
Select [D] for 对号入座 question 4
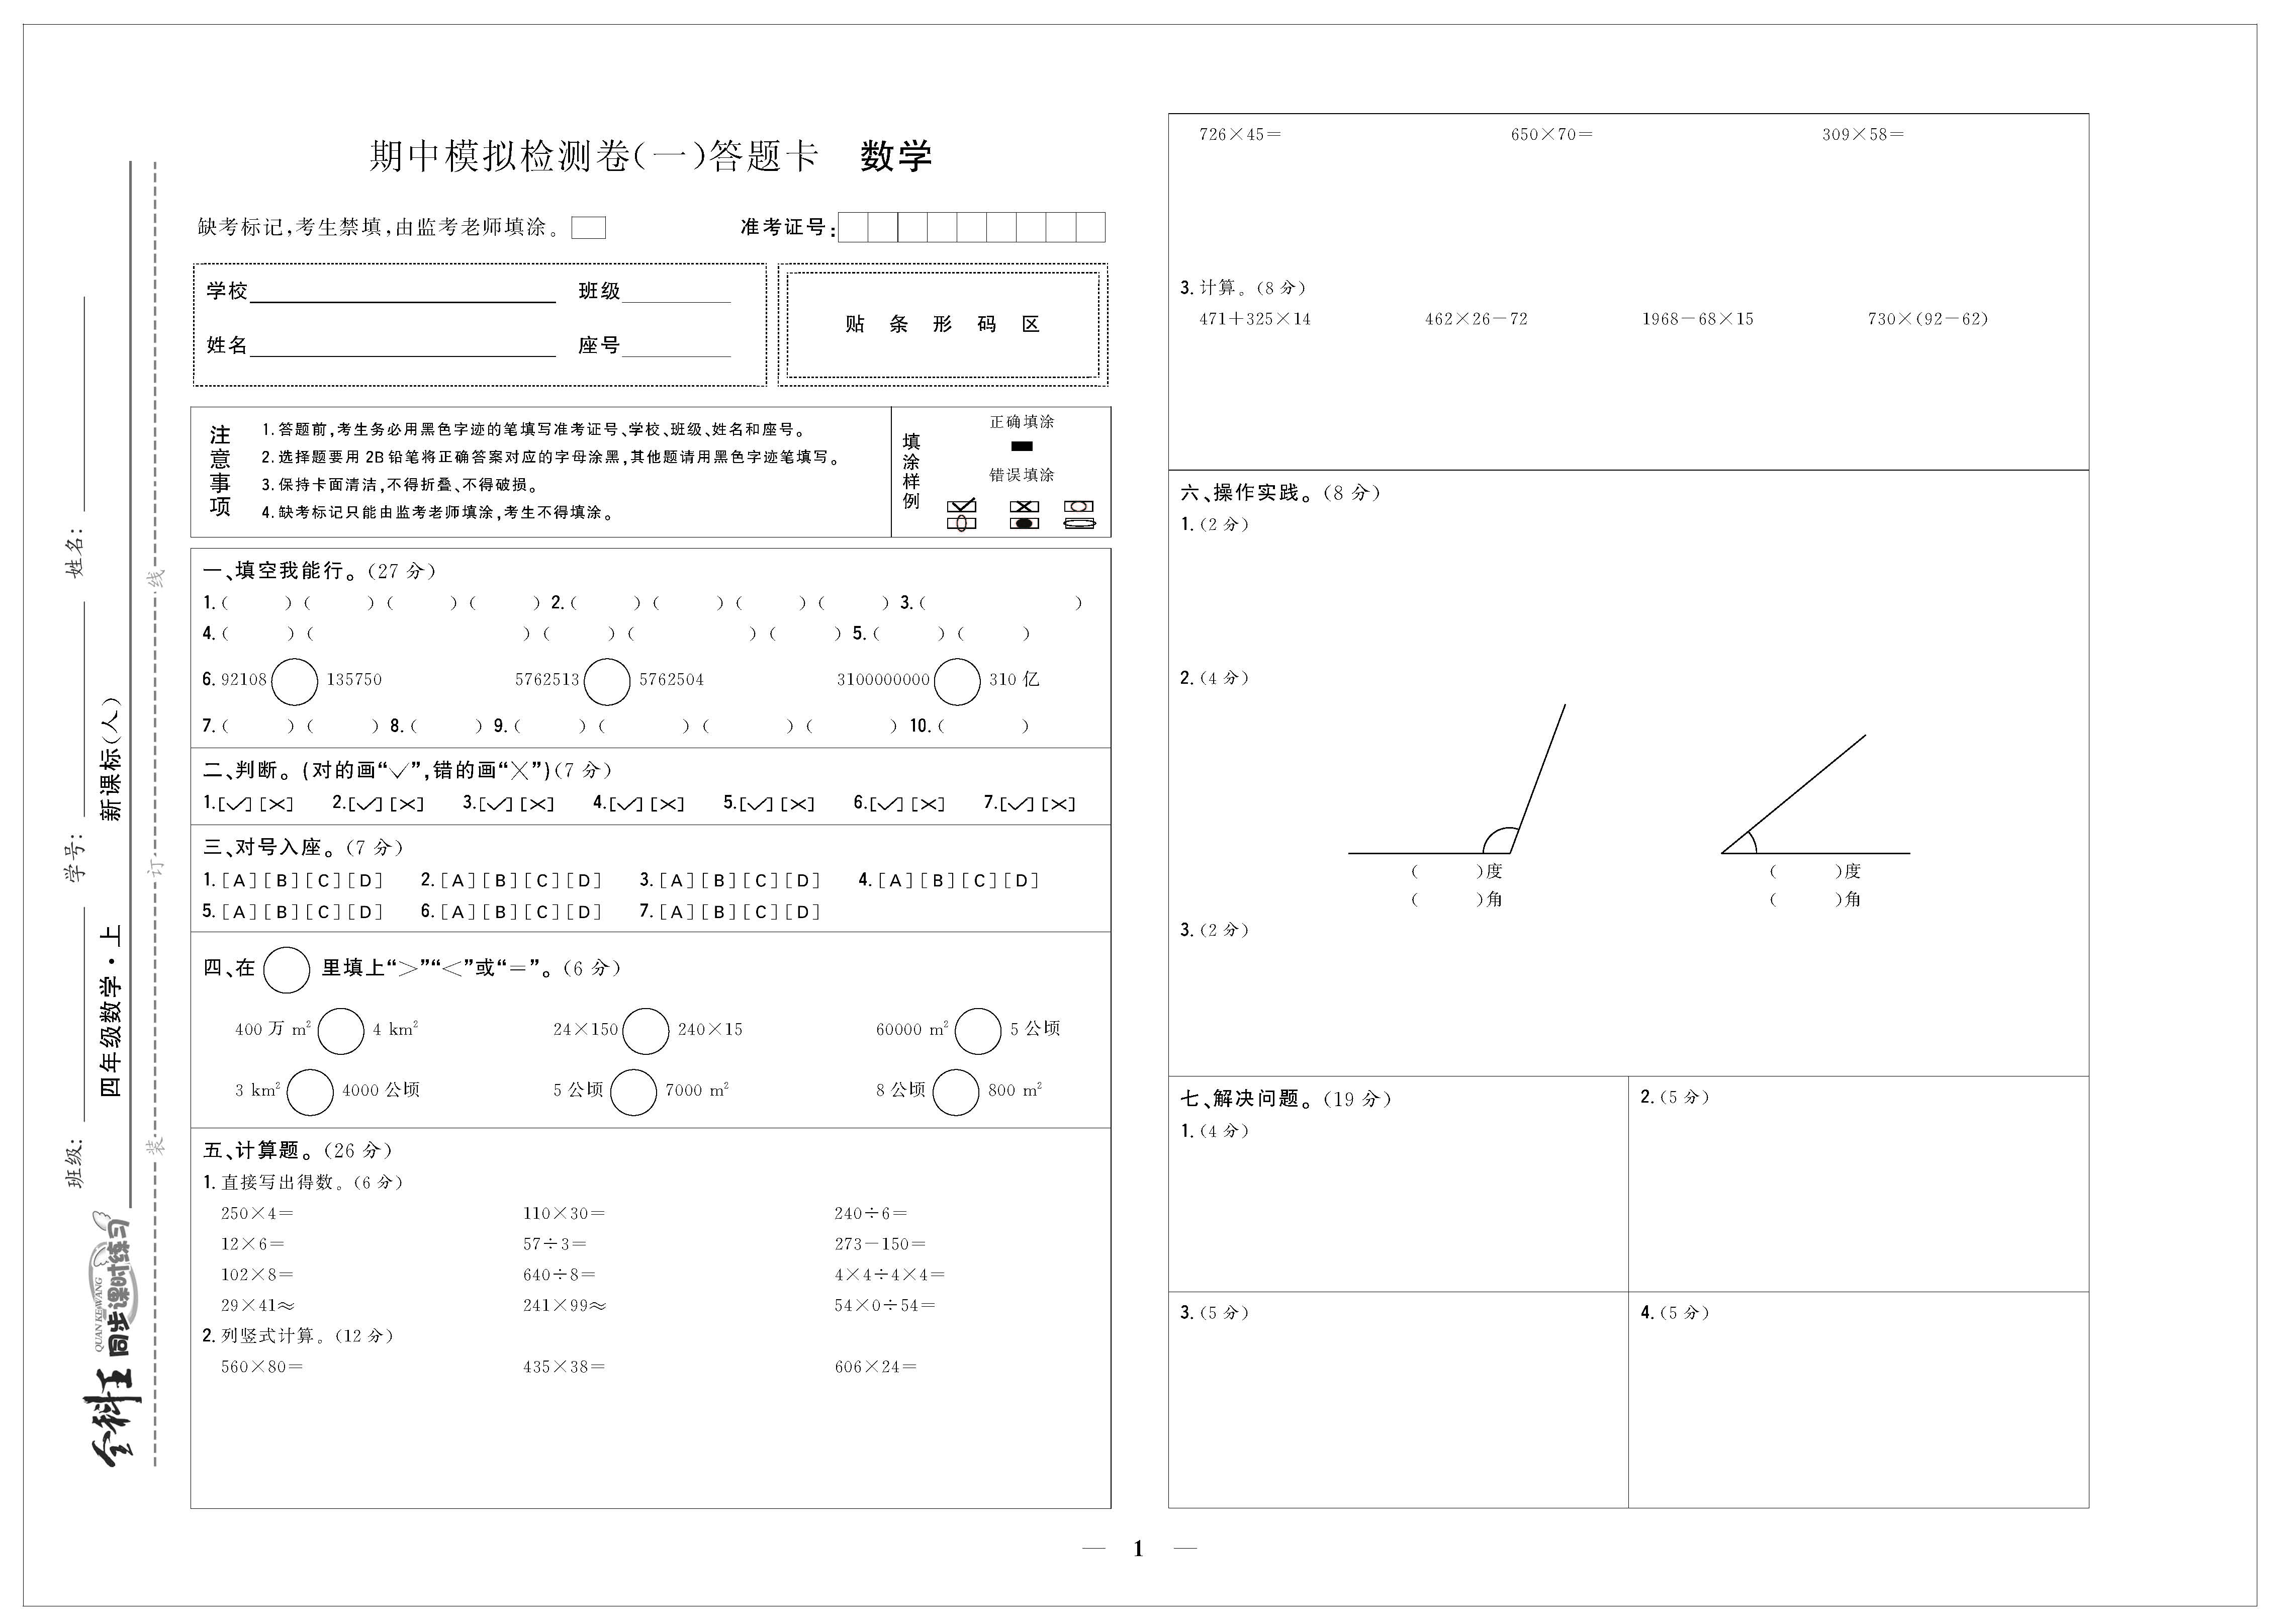click(x=1021, y=881)
